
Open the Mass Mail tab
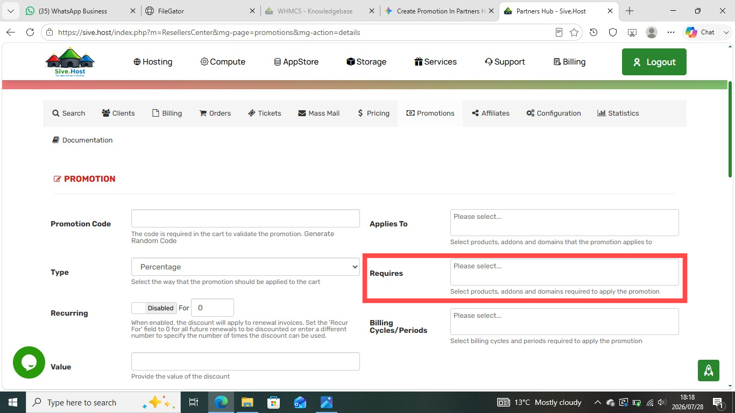pos(319,113)
